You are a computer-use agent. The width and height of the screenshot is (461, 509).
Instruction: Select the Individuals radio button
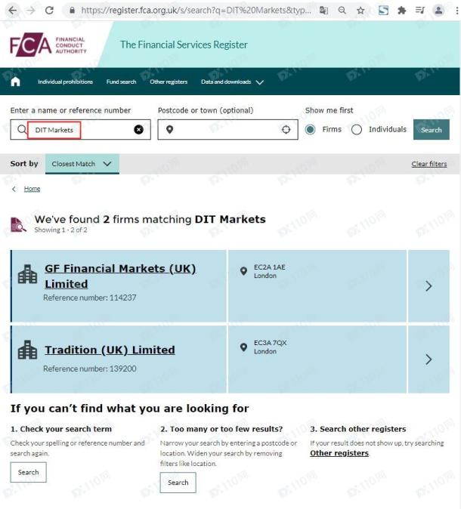357,130
